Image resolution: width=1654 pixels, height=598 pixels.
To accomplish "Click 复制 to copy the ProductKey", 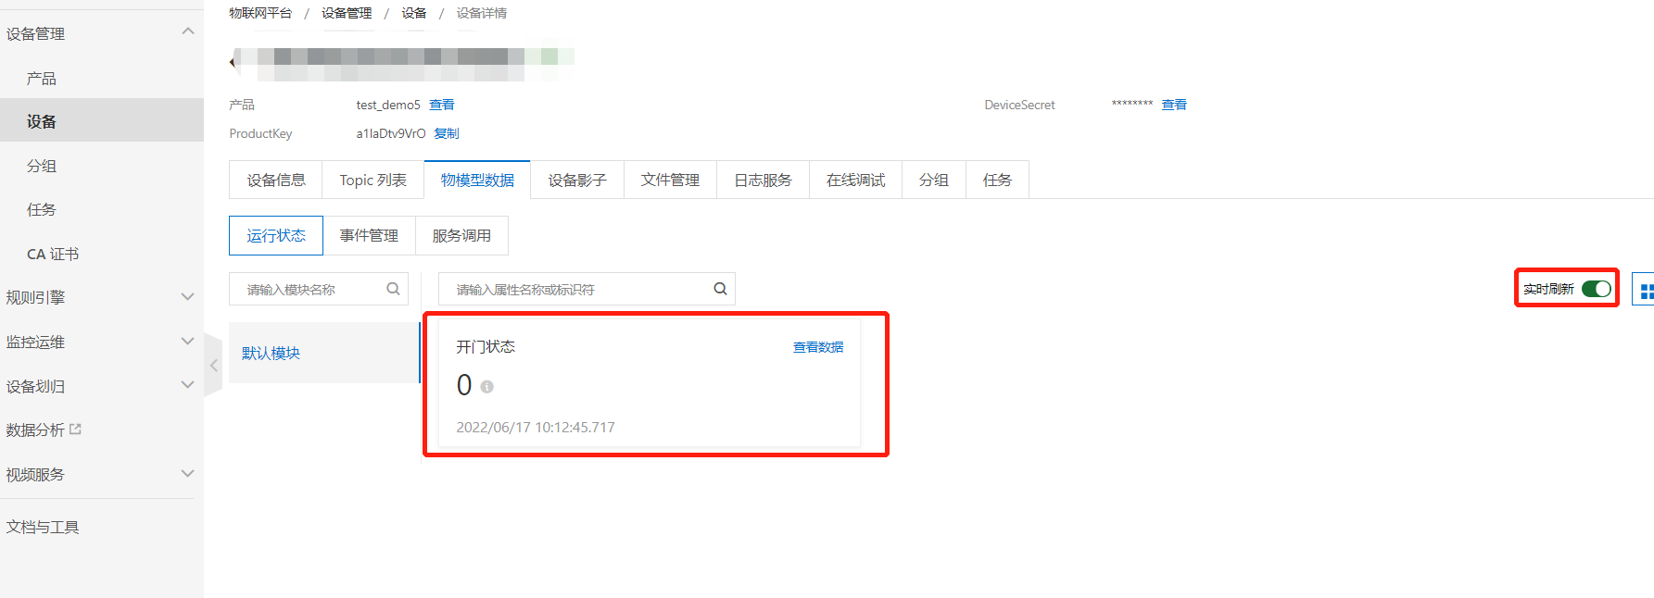I will [x=447, y=133].
